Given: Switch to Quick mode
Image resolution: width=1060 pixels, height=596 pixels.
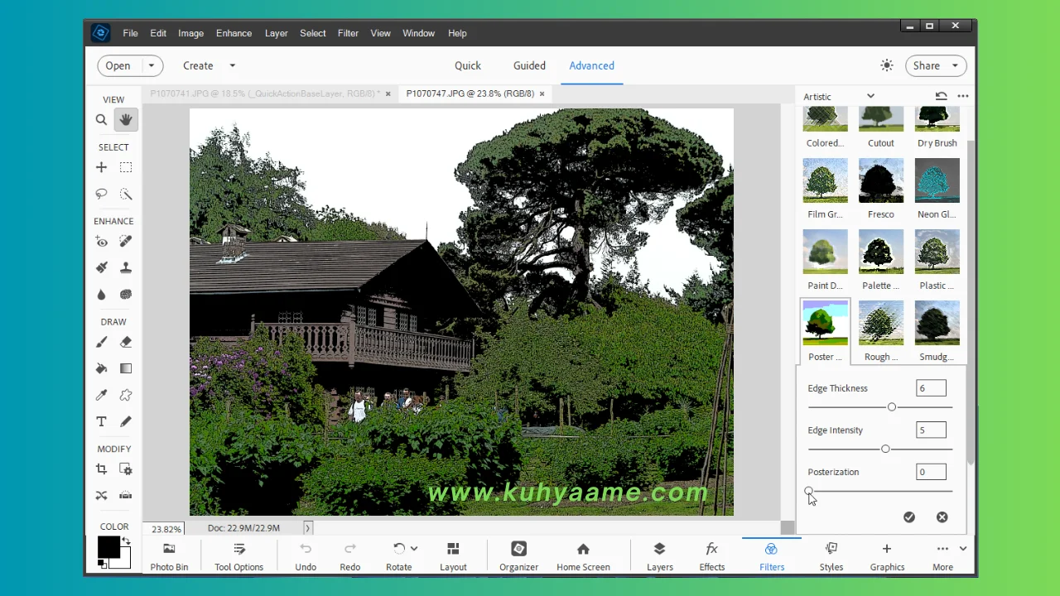Looking at the screenshot, I should click(x=468, y=65).
